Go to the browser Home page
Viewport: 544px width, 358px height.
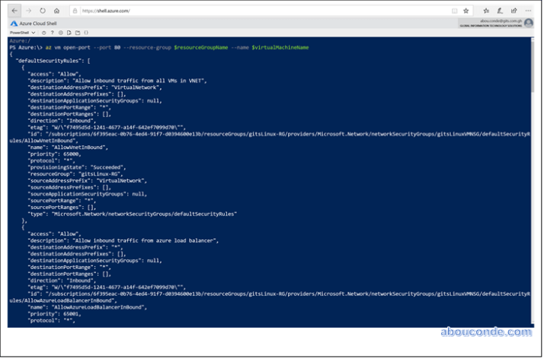57,11
